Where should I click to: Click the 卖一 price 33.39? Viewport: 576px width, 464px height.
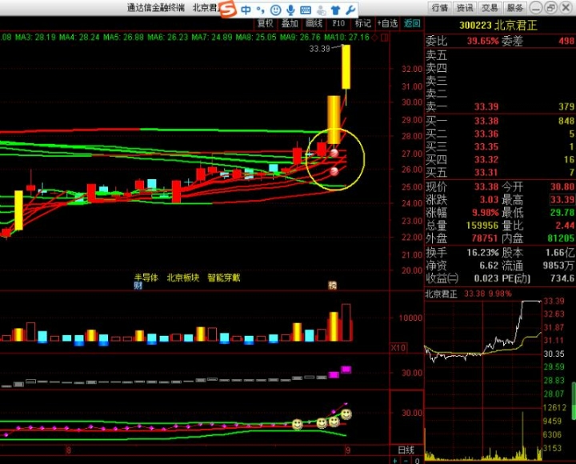click(x=486, y=107)
